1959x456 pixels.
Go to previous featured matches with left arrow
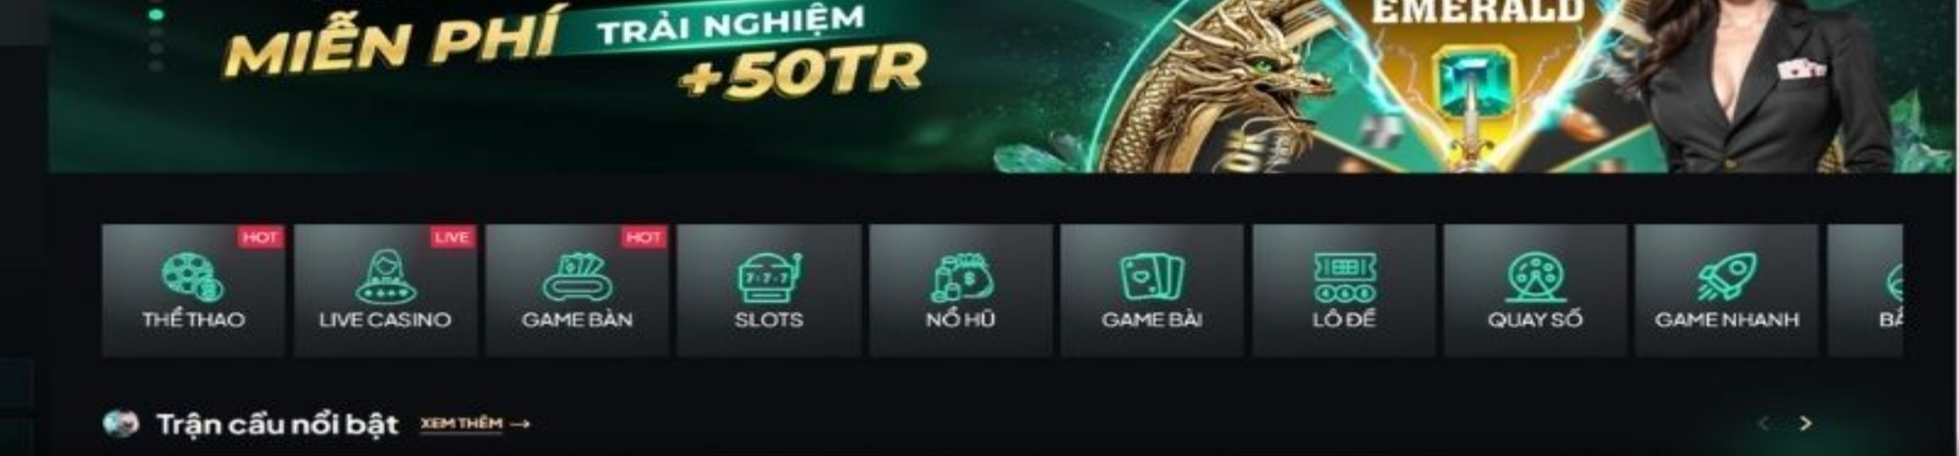pos(1764,424)
